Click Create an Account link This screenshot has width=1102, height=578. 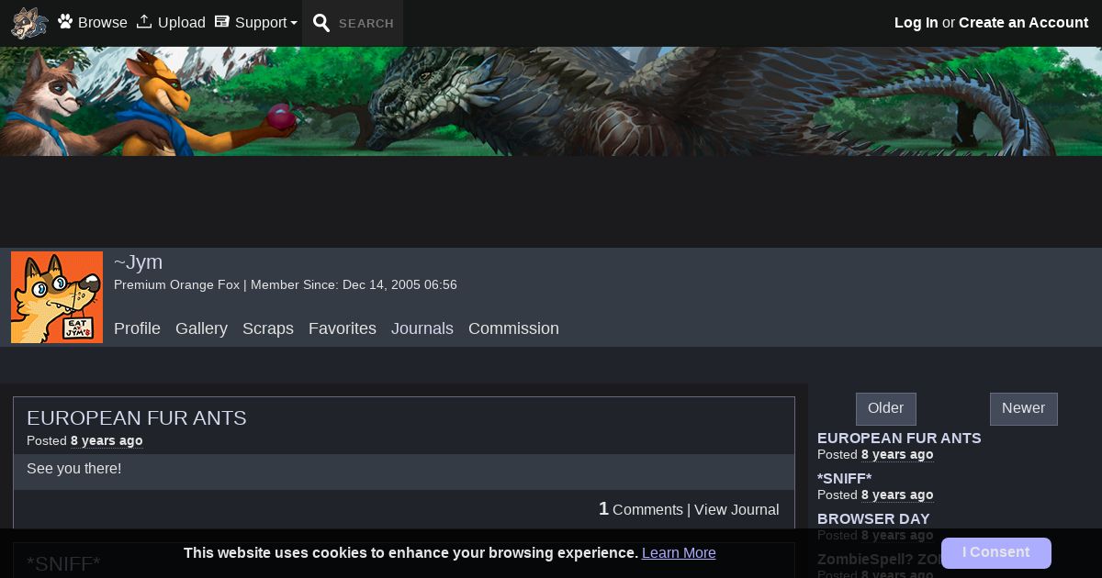tap(1023, 22)
